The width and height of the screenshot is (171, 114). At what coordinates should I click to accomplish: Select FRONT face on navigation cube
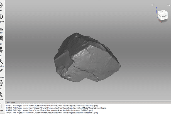pyautogui.click(x=160, y=16)
